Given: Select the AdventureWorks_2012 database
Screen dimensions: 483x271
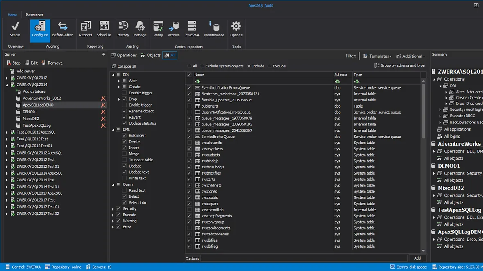Looking at the screenshot, I should point(42,99).
